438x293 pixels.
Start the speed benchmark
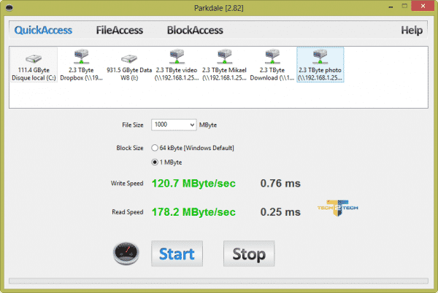[x=177, y=254]
